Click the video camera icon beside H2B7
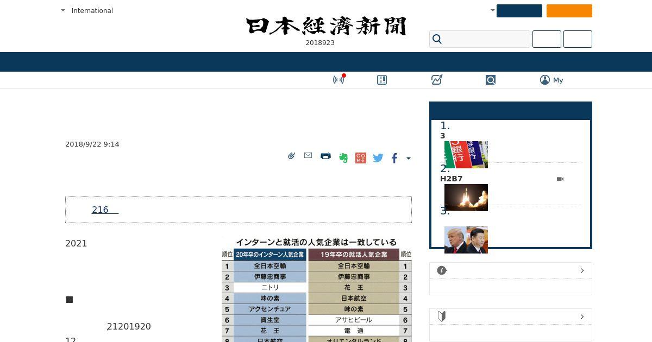The height and width of the screenshot is (342, 652). coord(560,179)
